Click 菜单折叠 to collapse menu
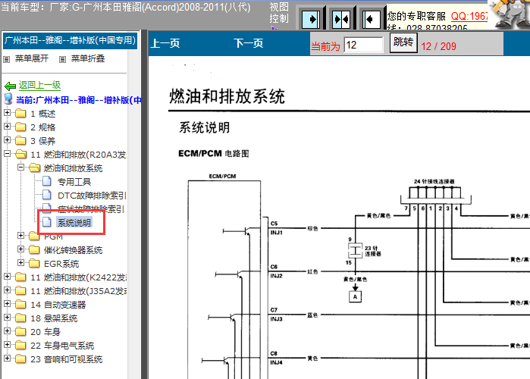 tap(88, 59)
